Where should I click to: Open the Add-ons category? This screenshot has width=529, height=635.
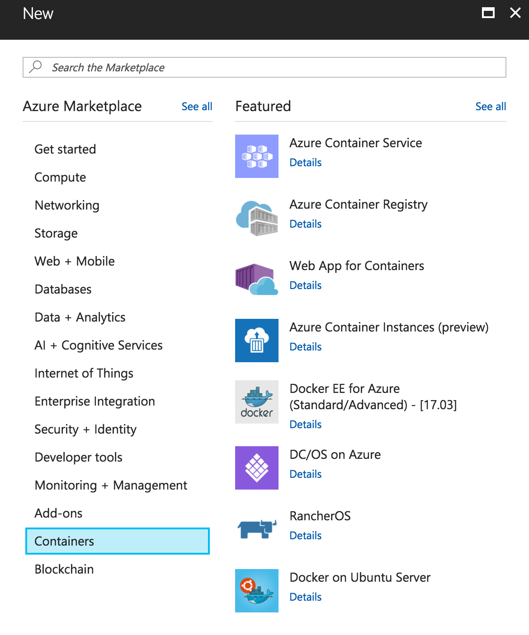pyautogui.click(x=59, y=513)
